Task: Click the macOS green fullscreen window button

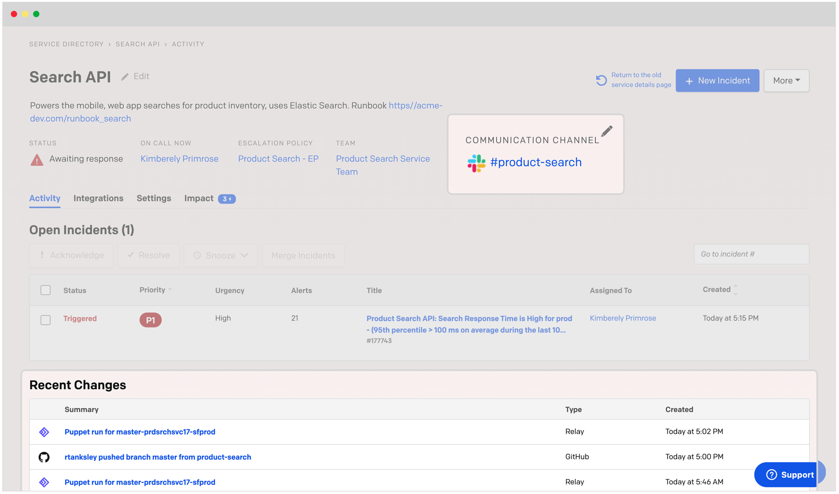Action: (37, 14)
